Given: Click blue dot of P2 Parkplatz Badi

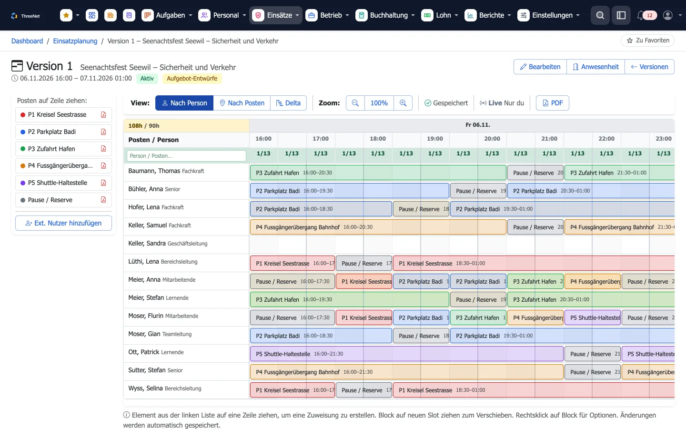Looking at the screenshot, I should [23, 132].
